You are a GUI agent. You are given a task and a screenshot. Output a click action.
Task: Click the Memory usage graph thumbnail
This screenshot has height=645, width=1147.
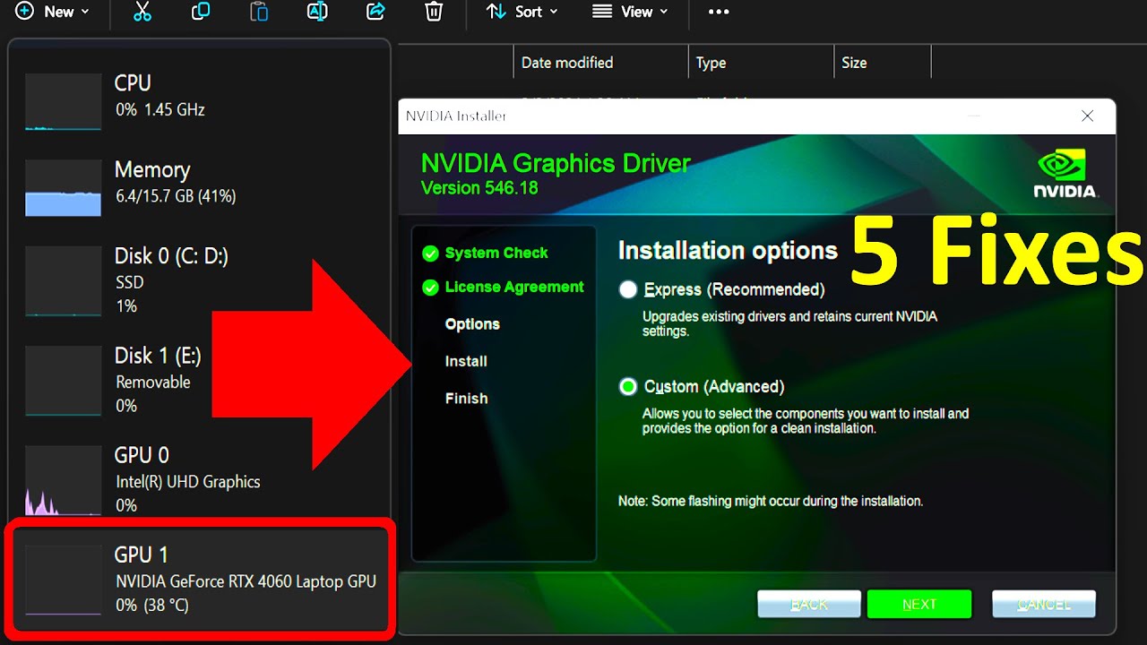coord(63,188)
